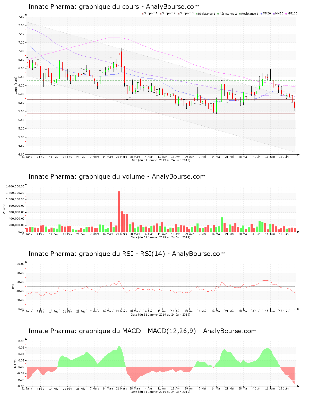Click the '600,000.00' volume axis value
The width and height of the screenshot is (309, 399).
[x=16, y=212]
